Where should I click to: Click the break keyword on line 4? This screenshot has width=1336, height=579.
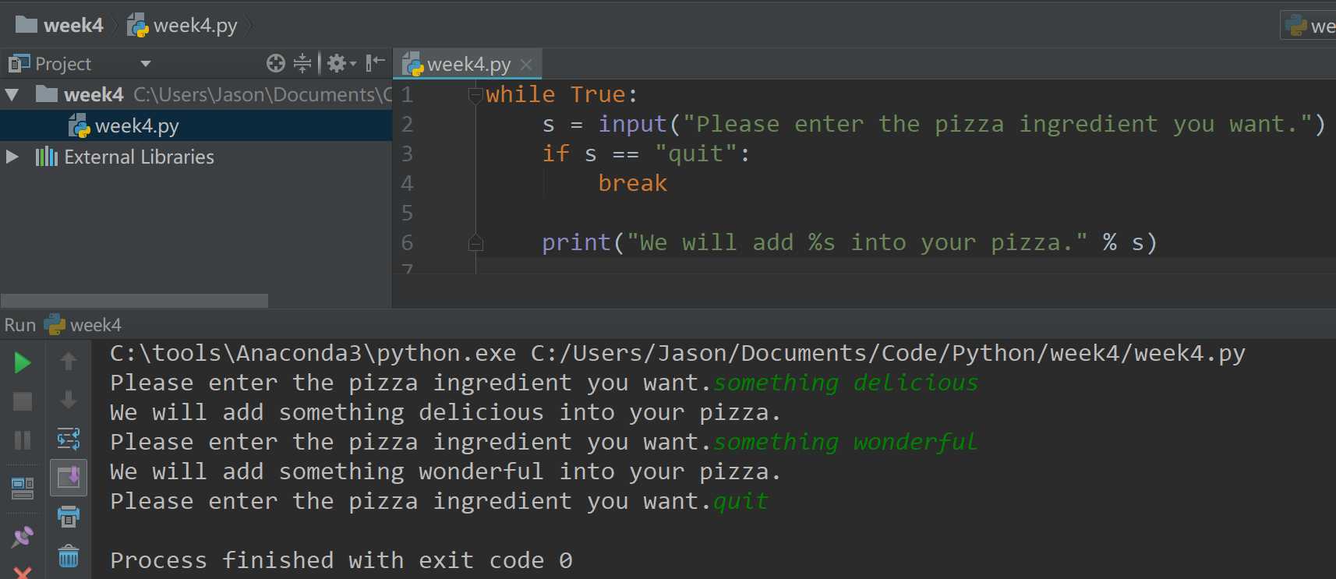click(x=632, y=184)
